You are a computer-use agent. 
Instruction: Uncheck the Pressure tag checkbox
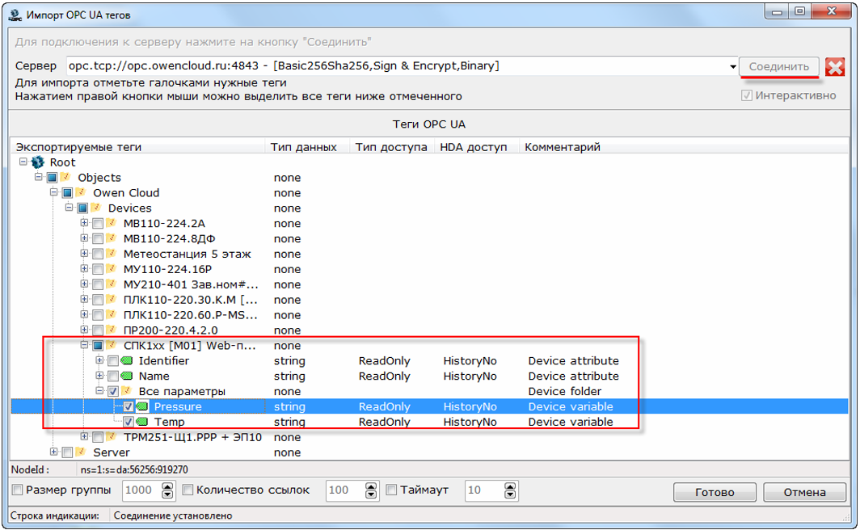pyautogui.click(x=129, y=407)
